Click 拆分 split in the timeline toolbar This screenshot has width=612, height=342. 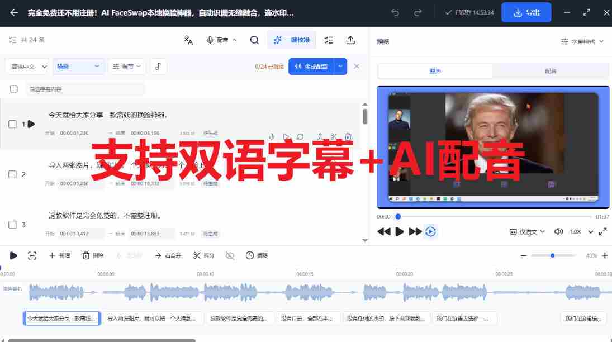(204, 256)
